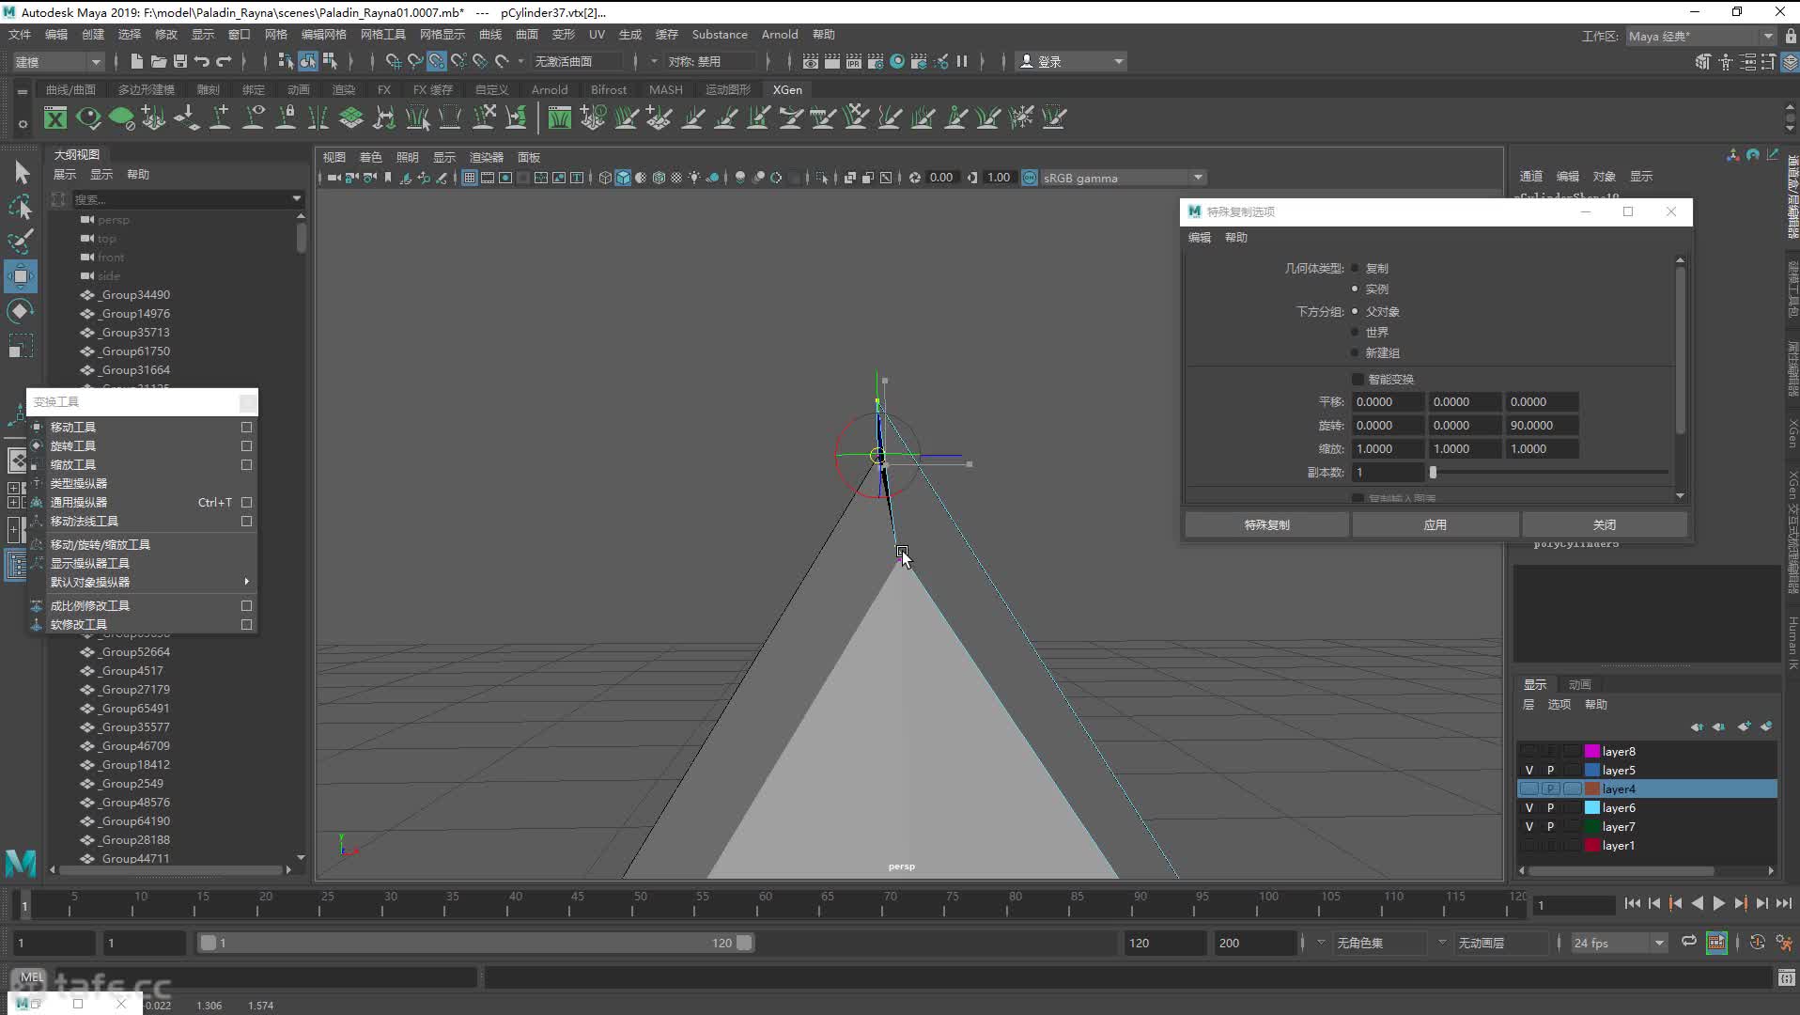Image resolution: width=1800 pixels, height=1015 pixels.
Task: Select the 世界 group-under radio button
Action: pos(1355,332)
